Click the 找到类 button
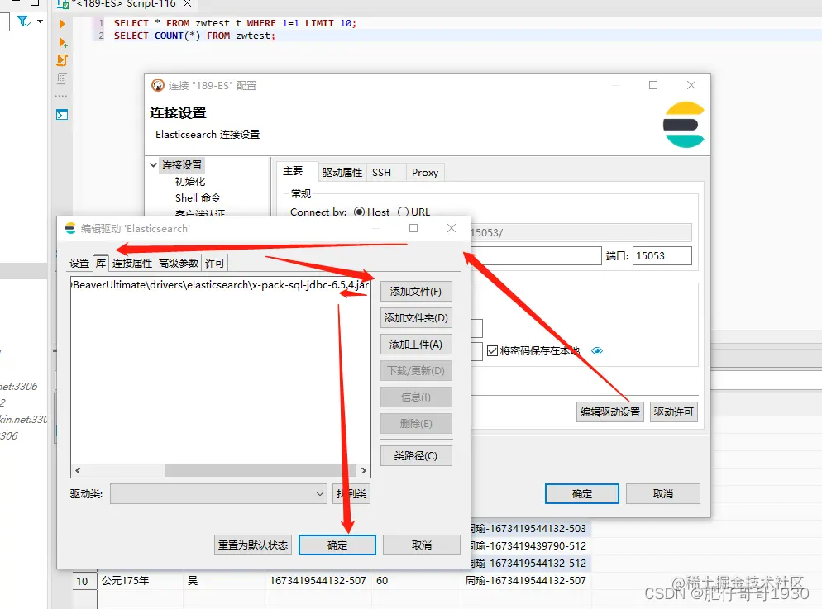This screenshot has height=609, width=822. tap(351, 494)
